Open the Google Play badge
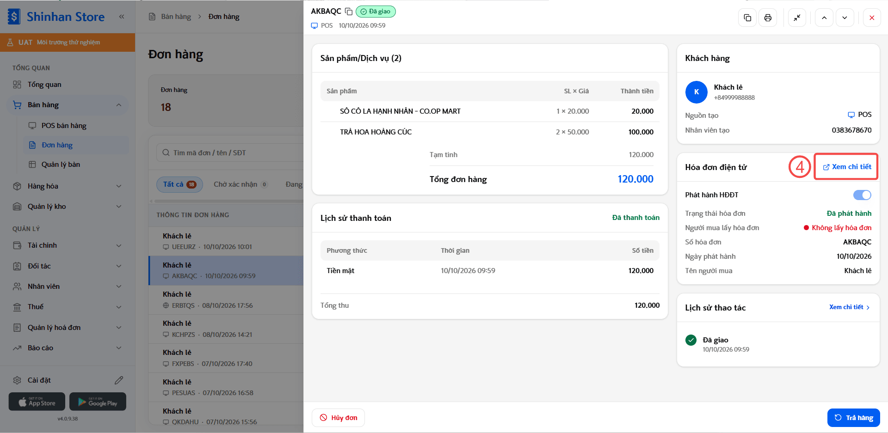 coord(98,402)
